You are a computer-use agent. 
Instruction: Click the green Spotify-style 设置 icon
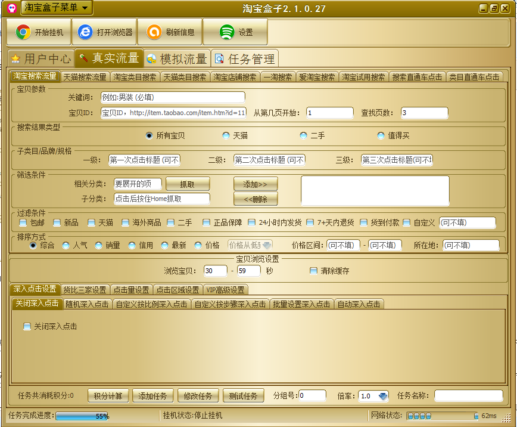pyautogui.click(x=227, y=32)
